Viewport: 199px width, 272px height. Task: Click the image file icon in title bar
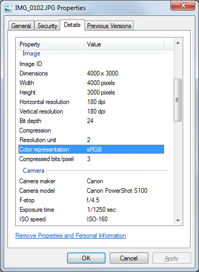[8, 8]
